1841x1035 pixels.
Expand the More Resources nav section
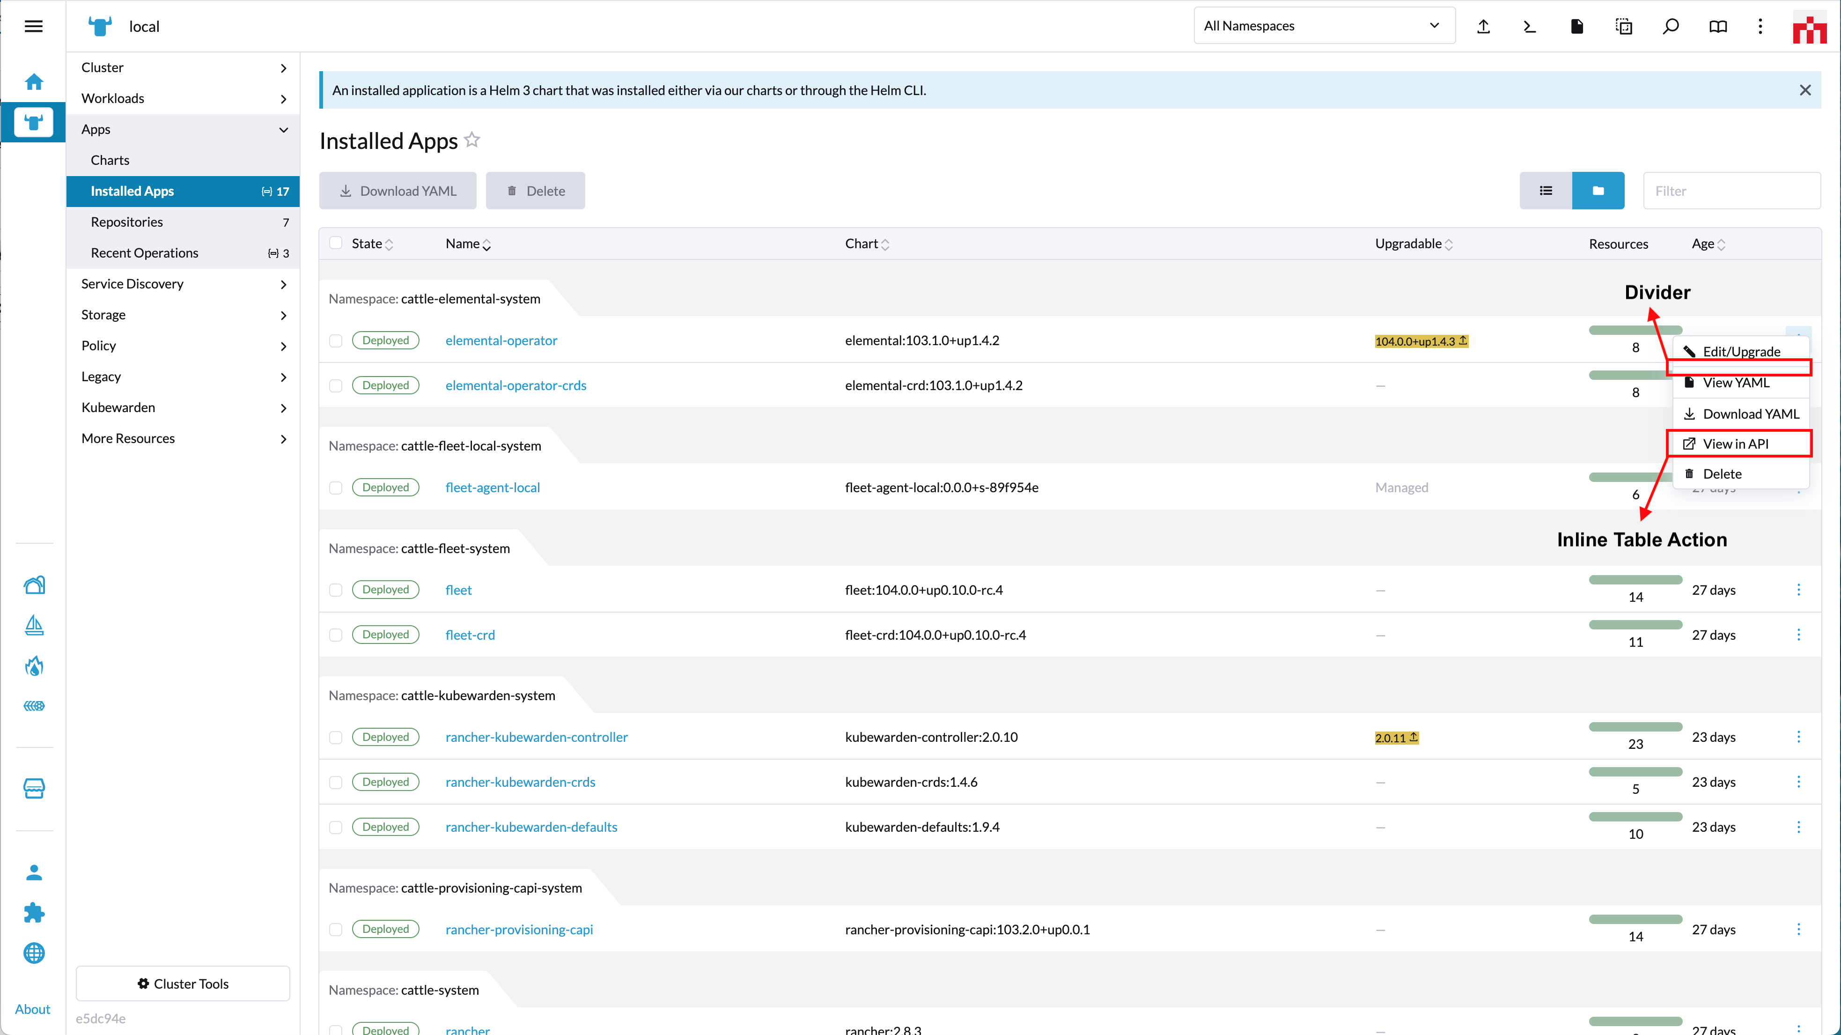[183, 438]
